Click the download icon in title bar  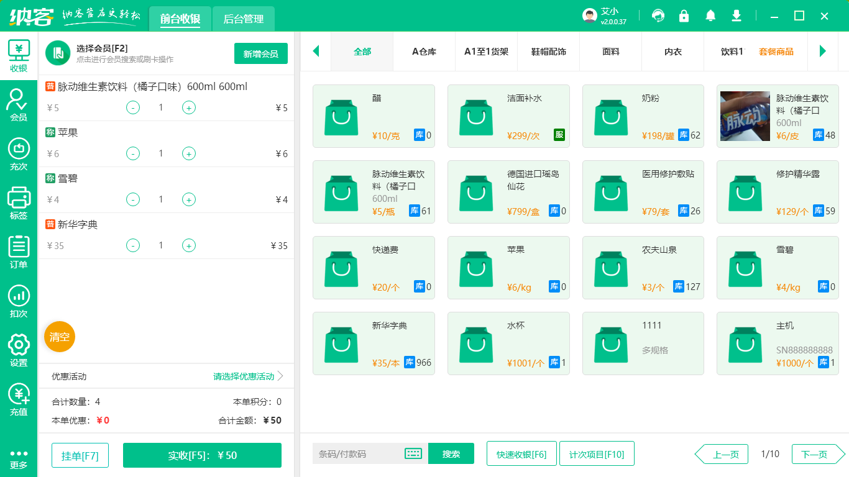[737, 16]
